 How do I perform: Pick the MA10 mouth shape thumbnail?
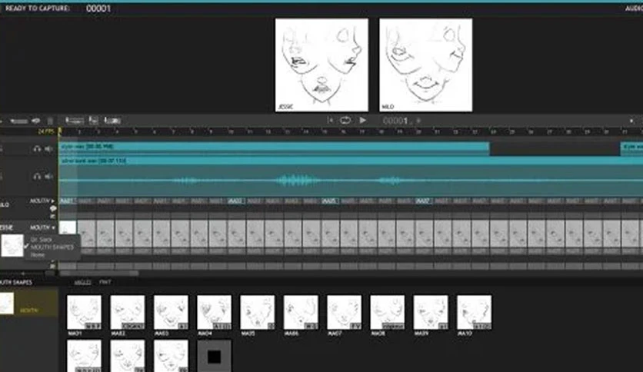click(x=474, y=312)
